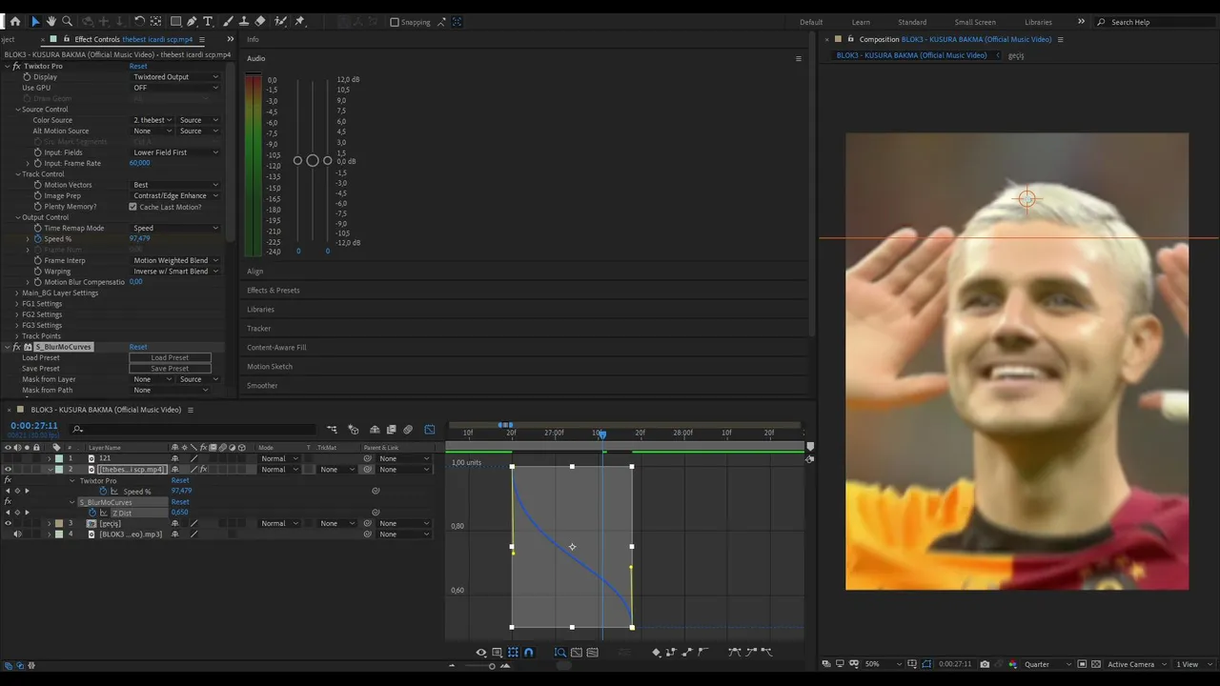This screenshot has width=1220, height=686.
Task: Open the Motion Vectors Best dropdown
Action: [x=175, y=185]
